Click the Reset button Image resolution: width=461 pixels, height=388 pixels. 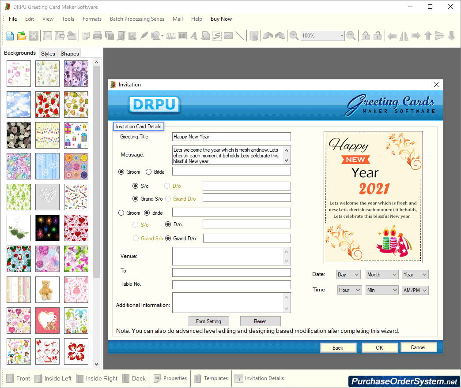click(260, 321)
